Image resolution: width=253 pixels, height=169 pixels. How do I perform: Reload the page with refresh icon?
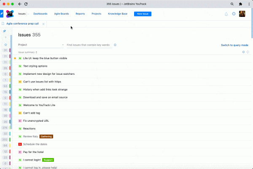[x=26, y=4]
